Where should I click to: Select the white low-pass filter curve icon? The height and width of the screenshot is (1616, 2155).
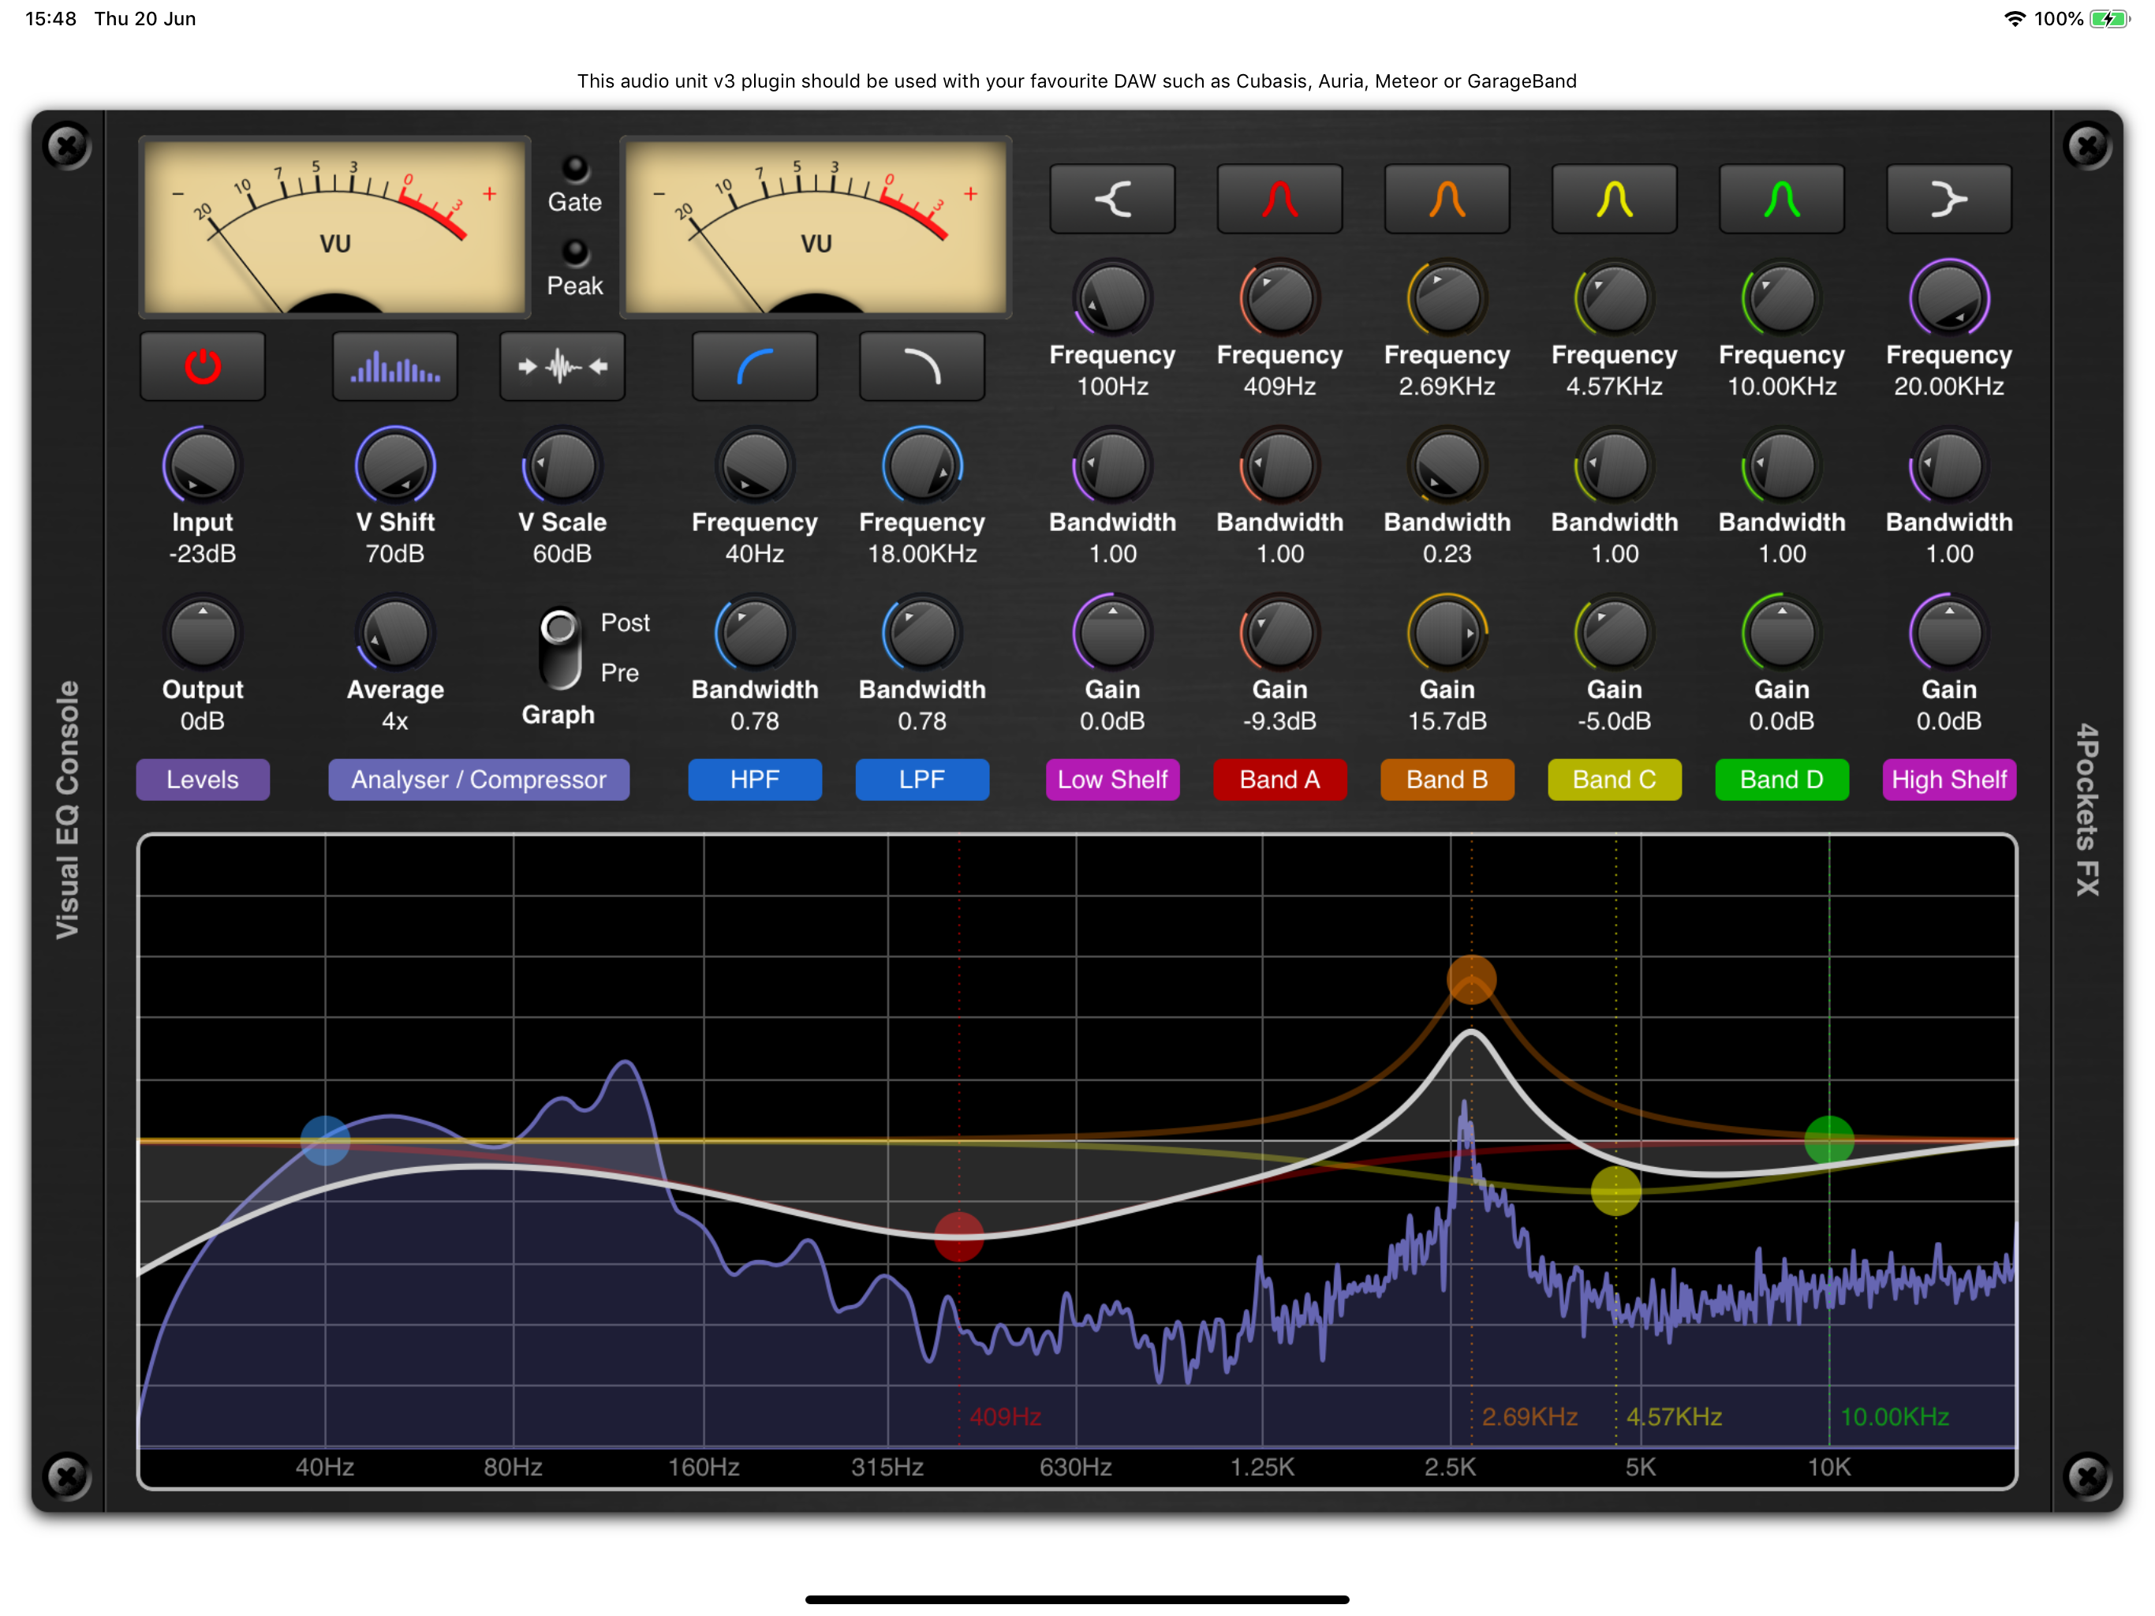coord(921,365)
